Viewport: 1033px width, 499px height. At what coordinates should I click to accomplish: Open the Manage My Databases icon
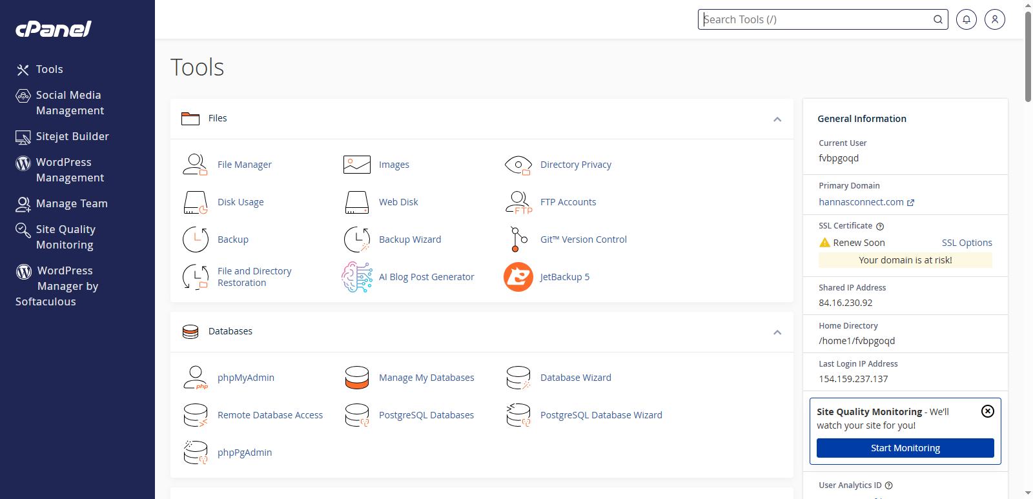[x=356, y=378]
